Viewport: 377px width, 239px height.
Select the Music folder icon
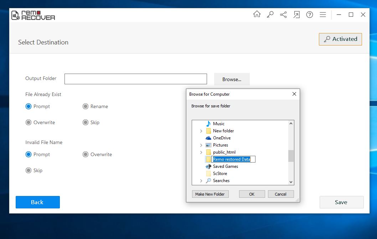tap(208, 123)
